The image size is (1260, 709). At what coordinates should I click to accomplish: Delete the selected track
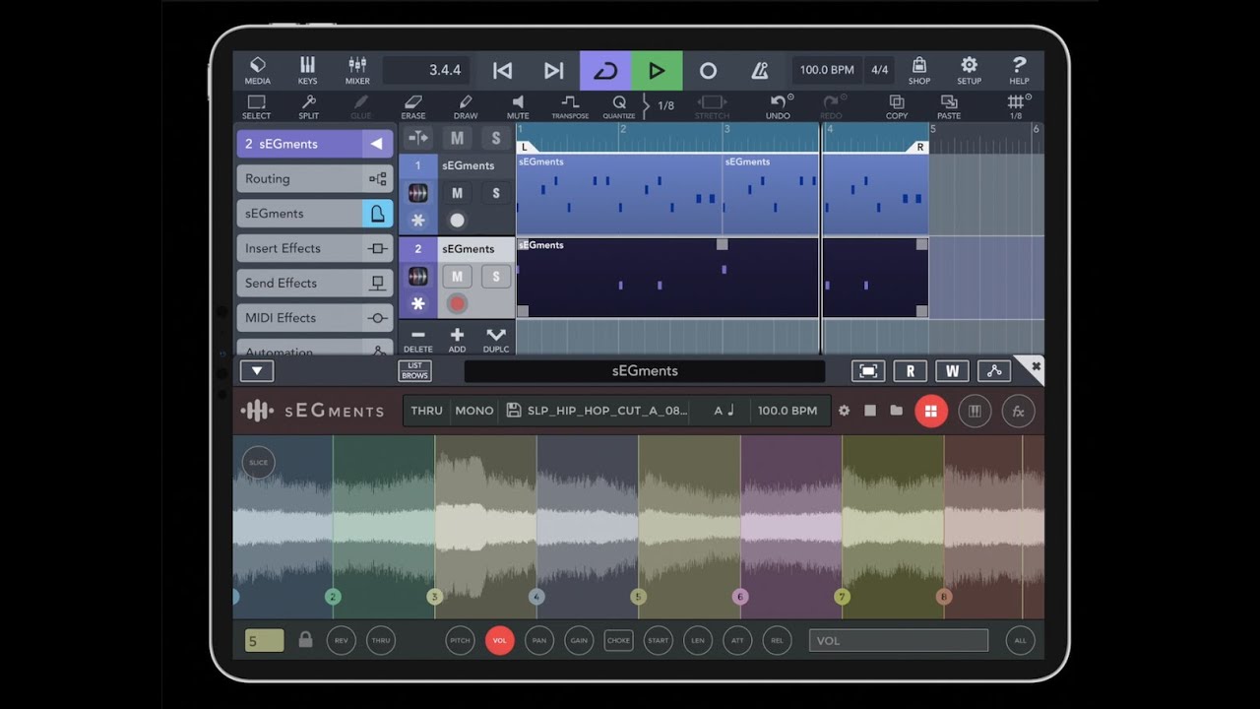tap(417, 340)
